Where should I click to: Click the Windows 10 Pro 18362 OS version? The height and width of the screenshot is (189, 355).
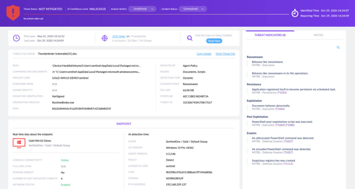(180, 148)
